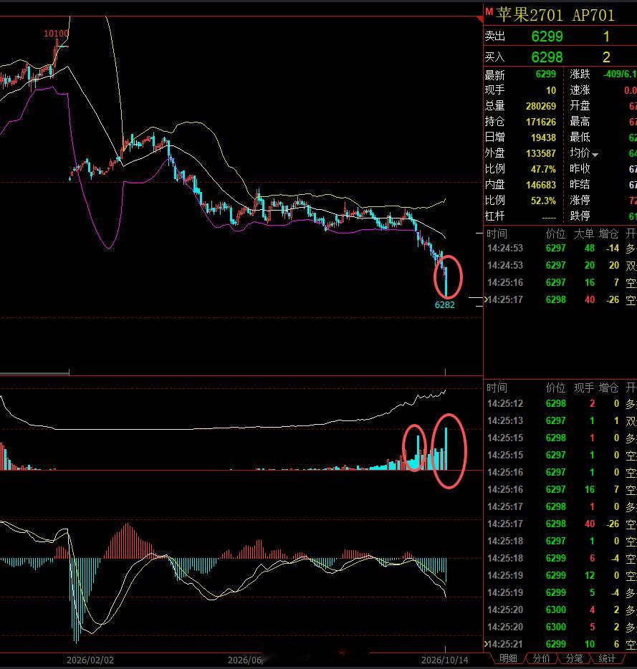Click the tallest circled volume bar at right
Image resolution: width=637 pixels, height=669 pixels.
point(446,448)
